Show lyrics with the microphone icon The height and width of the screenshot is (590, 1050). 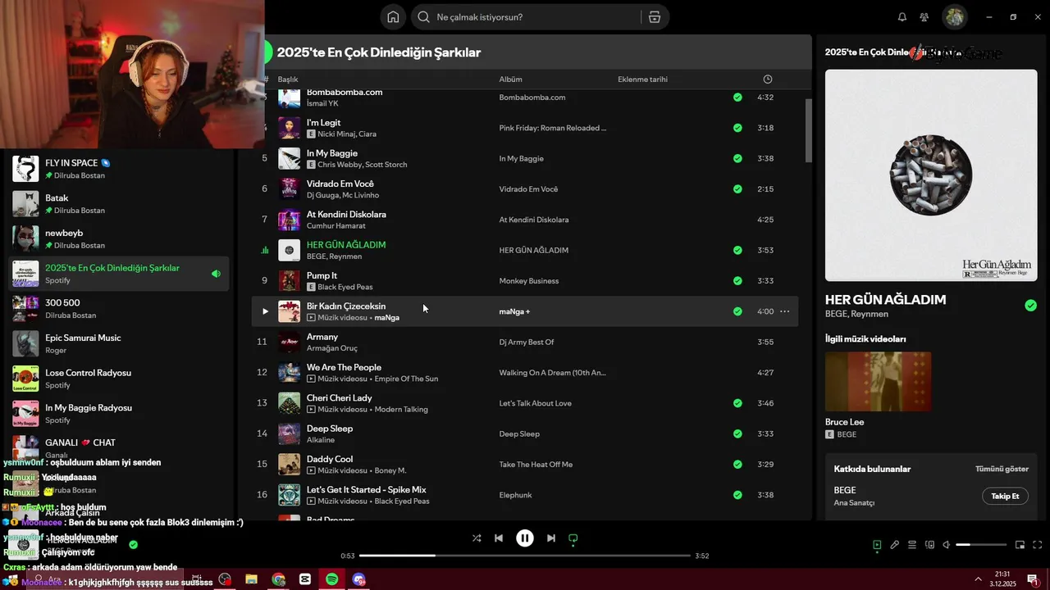click(x=895, y=545)
